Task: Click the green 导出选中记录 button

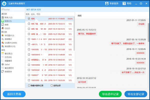Action: [x=110, y=94]
